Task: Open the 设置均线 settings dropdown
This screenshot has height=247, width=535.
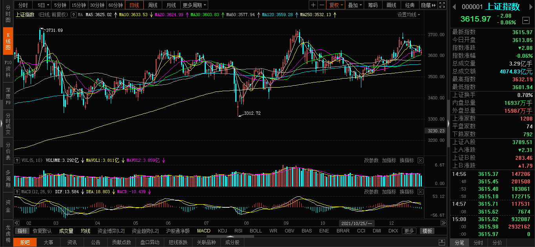Action: coord(409,15)
